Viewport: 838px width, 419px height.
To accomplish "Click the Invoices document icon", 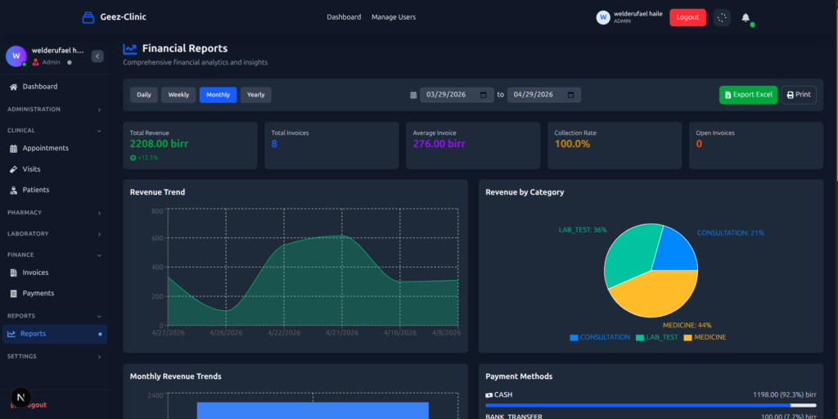I will click(13, 273).
